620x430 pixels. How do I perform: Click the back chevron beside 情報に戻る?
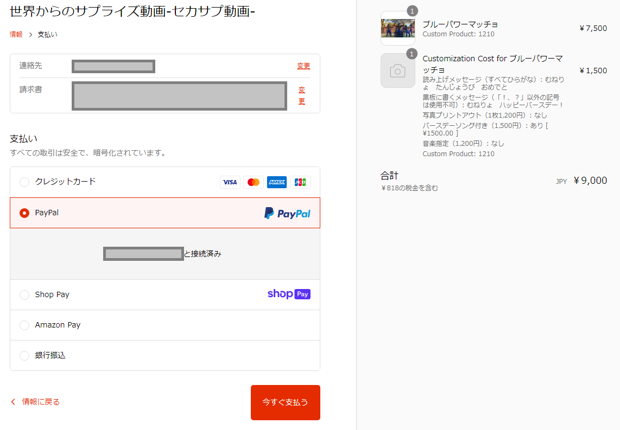13,402
